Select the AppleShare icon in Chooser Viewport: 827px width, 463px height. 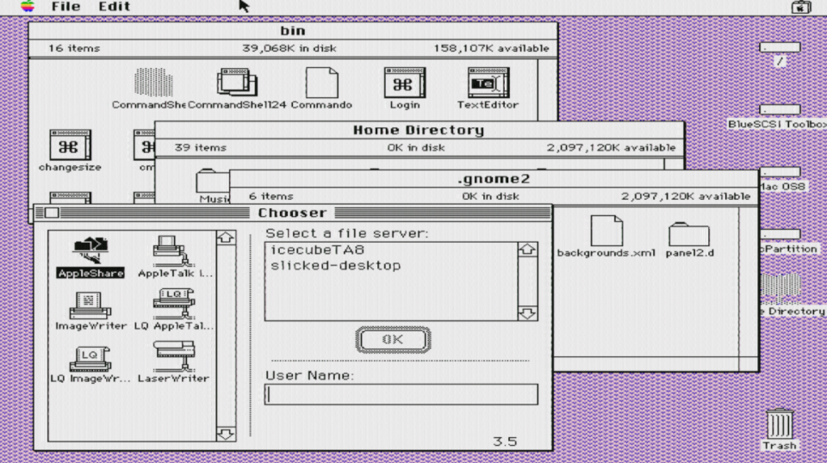click(90, 257)
